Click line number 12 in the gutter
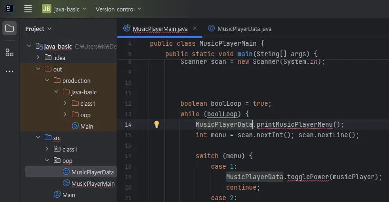389x202 pixels. 128,103
